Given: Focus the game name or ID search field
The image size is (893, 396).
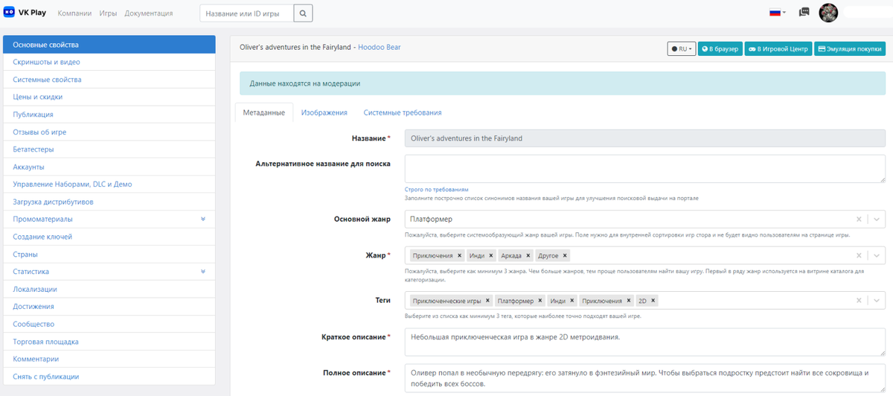Looking at the screenshot, I should coord(247,13).
